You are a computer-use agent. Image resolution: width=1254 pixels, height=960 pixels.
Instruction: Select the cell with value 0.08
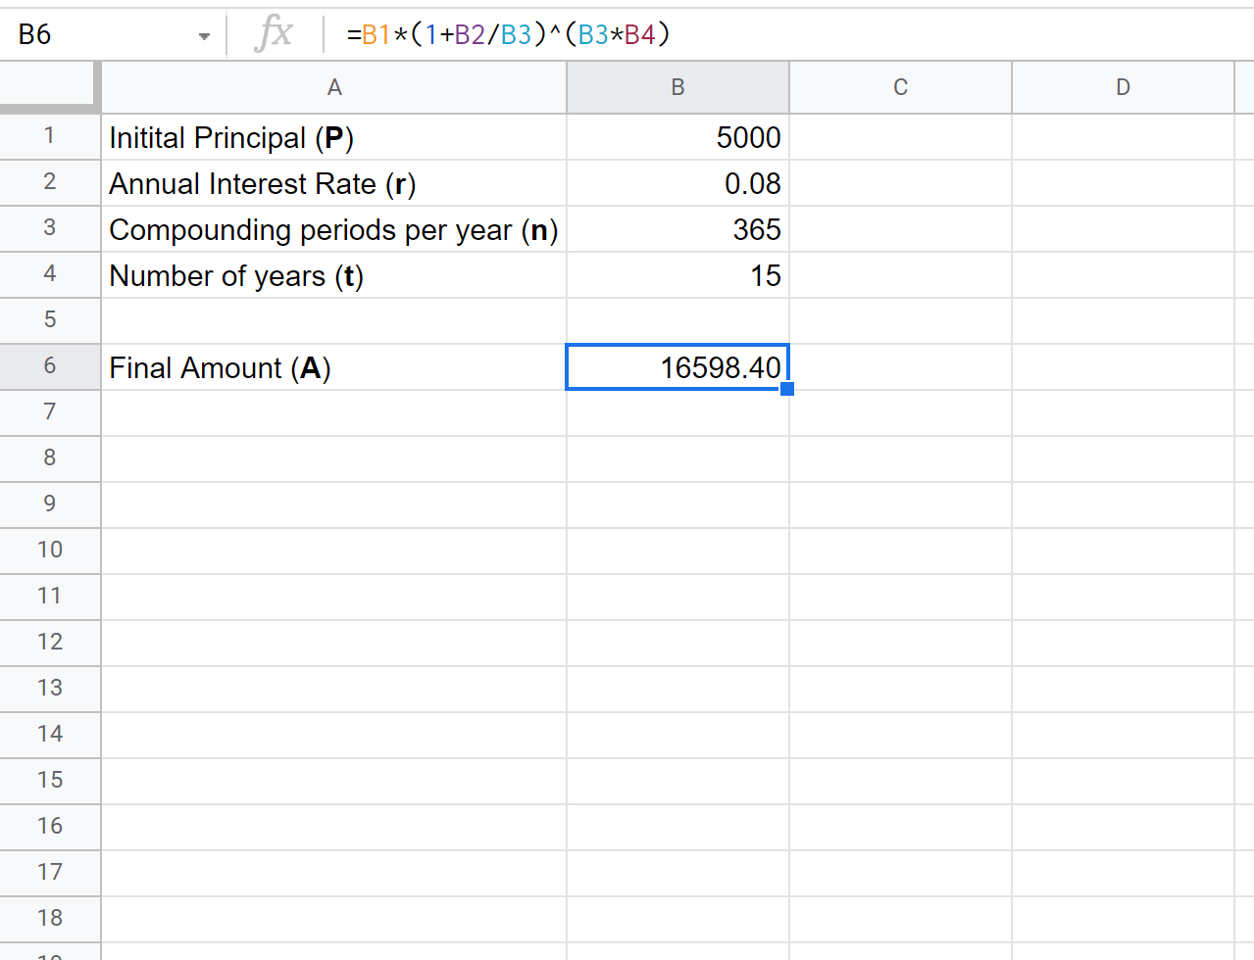pos(677,184)
